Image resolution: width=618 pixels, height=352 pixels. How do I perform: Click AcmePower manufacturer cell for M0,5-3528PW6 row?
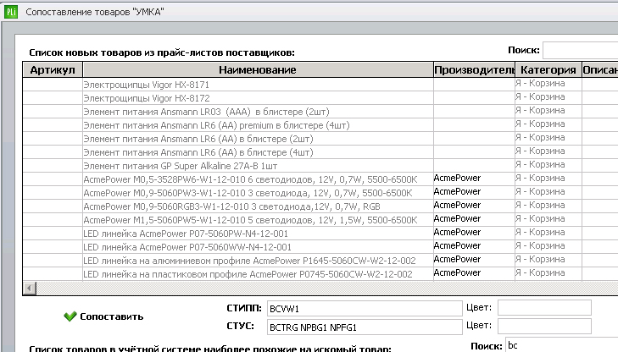[x=474, y=179]
